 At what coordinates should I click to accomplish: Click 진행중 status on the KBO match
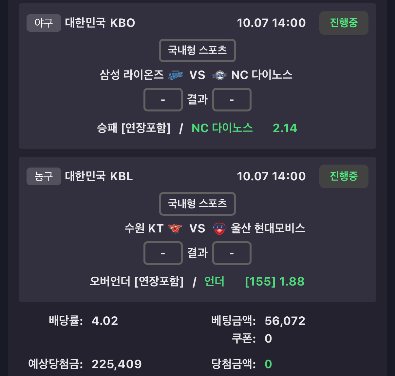click(x=344, y=23)
